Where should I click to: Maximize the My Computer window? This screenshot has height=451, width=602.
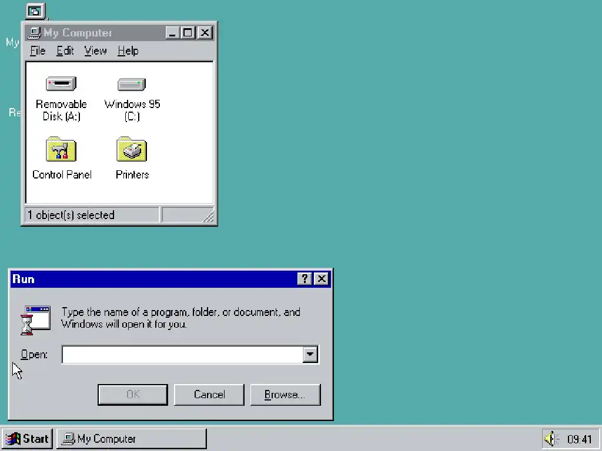[188, 33]
